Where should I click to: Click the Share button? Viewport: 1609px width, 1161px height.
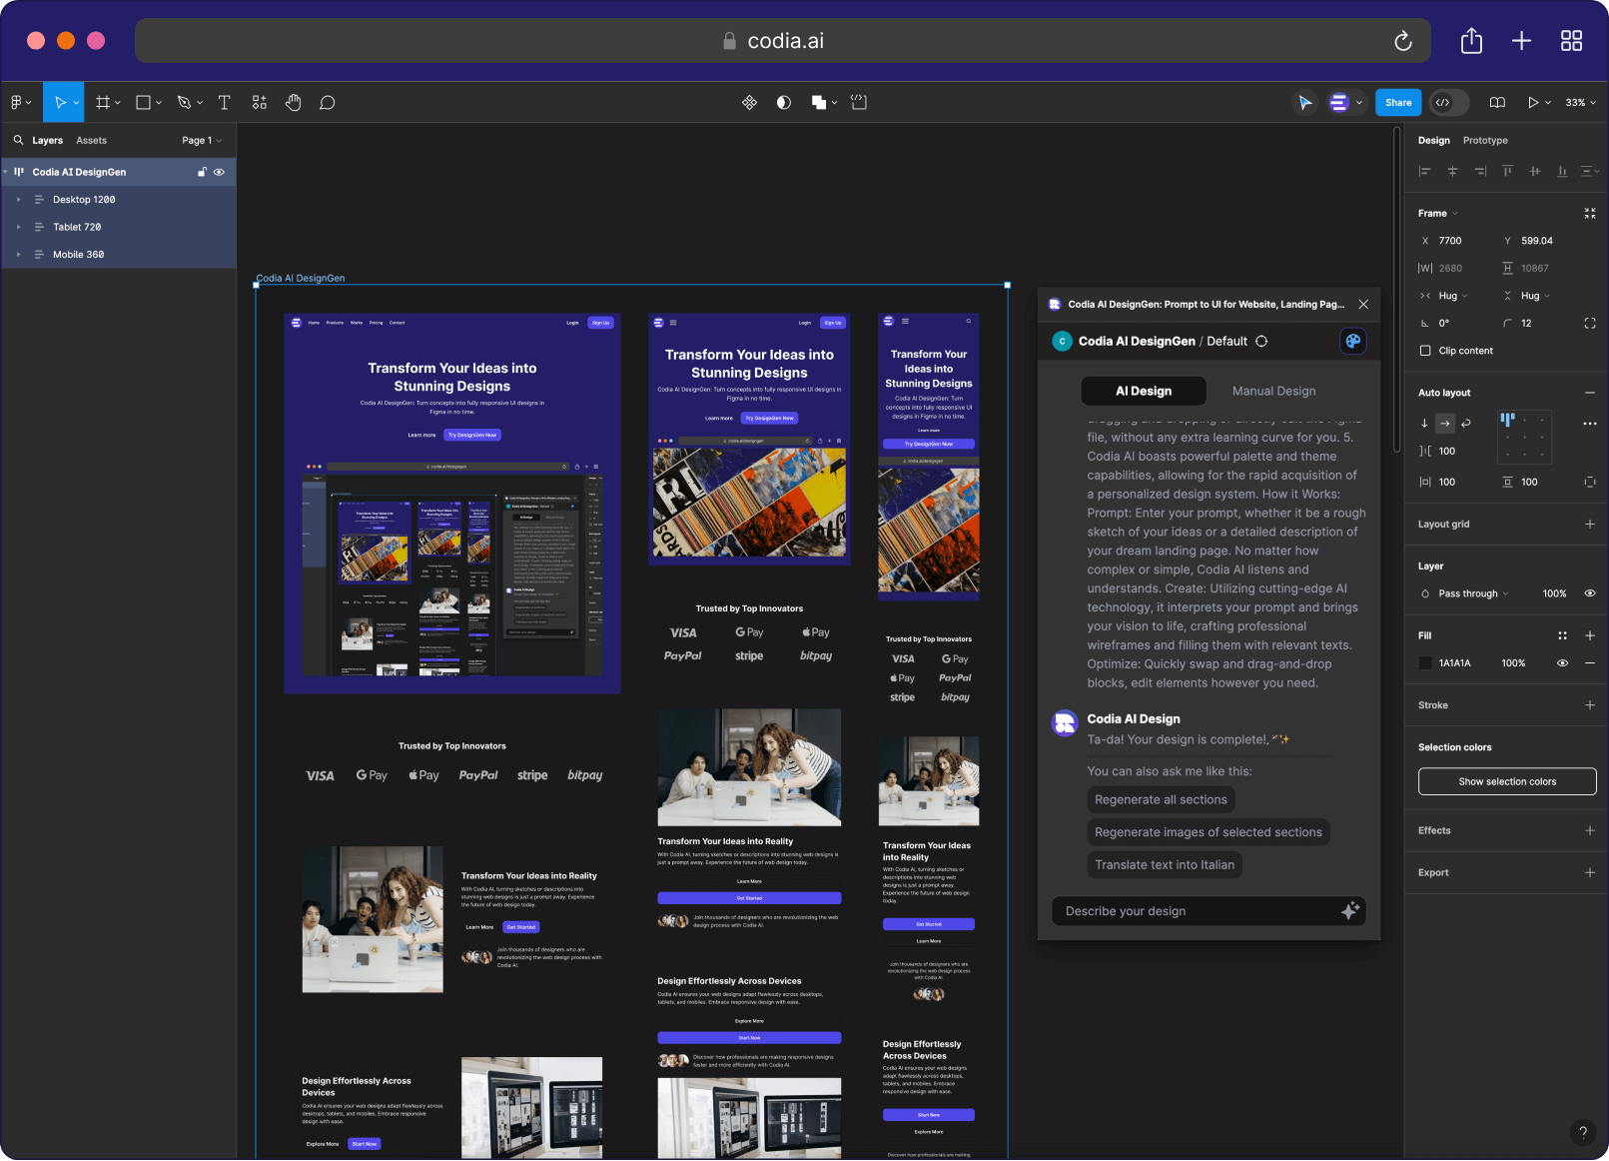(x=1397, y=102)
